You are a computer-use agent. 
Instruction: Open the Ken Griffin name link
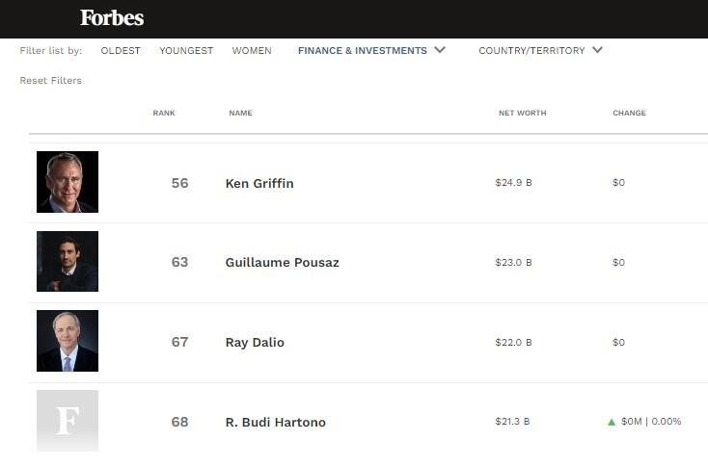(x=259, y=184)
